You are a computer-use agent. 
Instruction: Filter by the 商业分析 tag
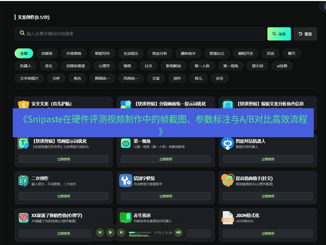pos(160,53)
